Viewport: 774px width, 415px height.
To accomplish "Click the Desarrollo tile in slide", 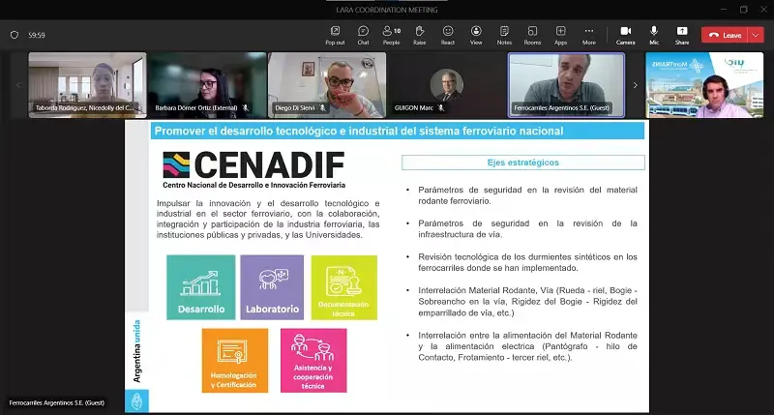I will 201,287.
